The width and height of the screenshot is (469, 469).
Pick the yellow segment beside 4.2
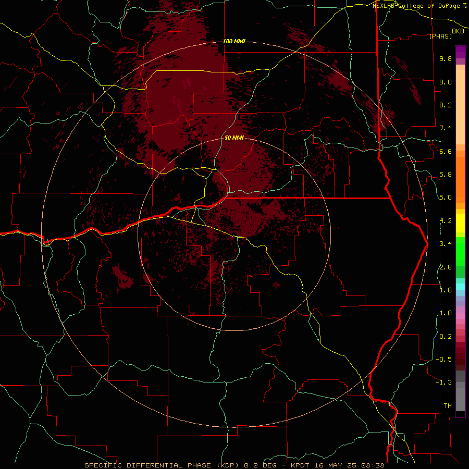tap(460, 223)
